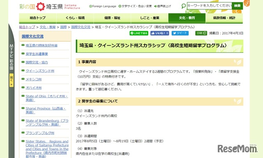Open 国際交流・協力 sidebar link
Screen dimensions: 263x158
click(x=37, y=63)
